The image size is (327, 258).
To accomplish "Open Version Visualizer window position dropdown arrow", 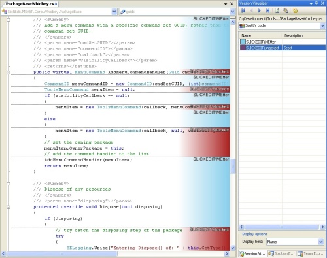I will point(311,3).
